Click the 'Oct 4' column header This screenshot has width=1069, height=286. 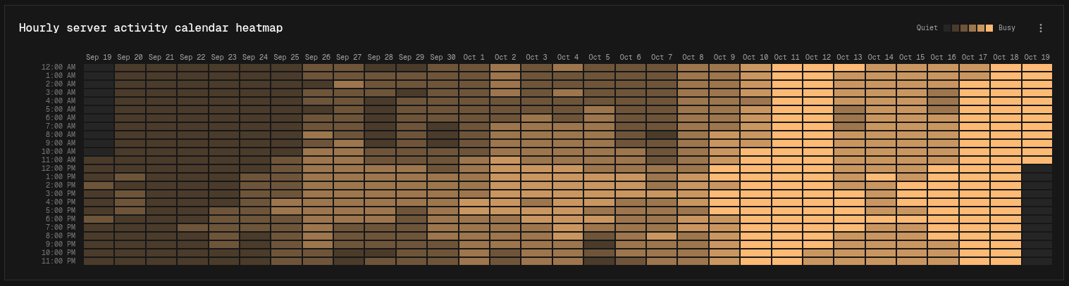[x=568, y=58]
